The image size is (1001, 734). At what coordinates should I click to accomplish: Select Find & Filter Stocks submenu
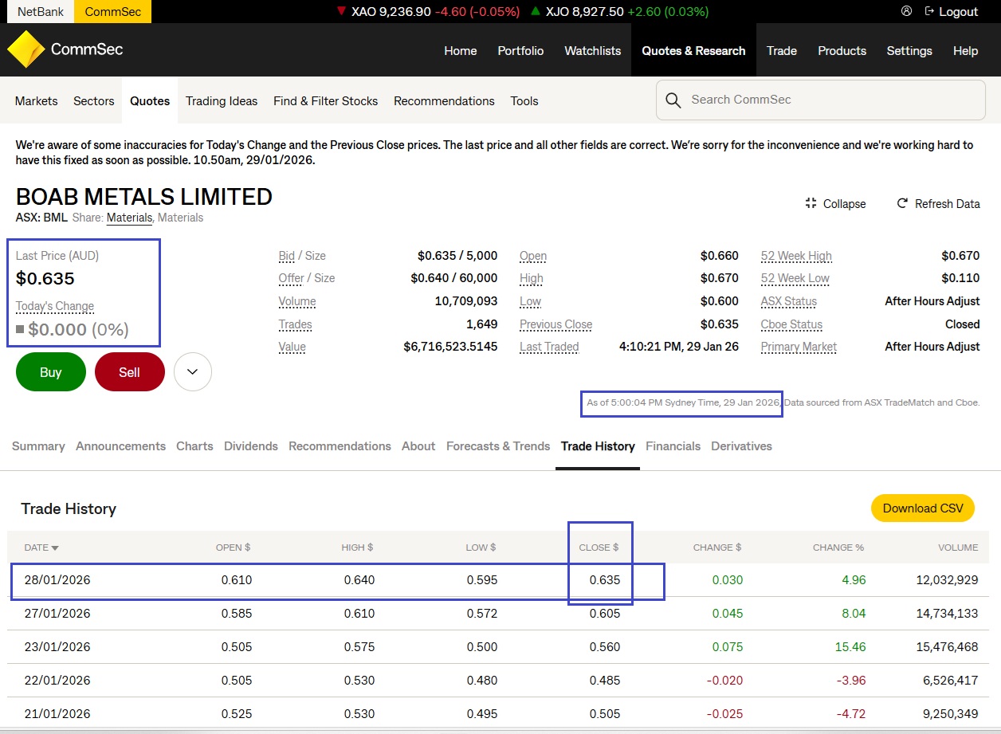[x=325, y=101]
